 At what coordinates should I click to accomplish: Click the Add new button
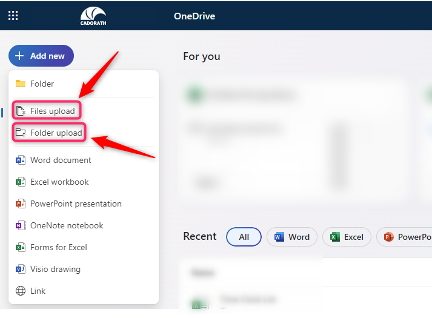(x=41, y=56)
